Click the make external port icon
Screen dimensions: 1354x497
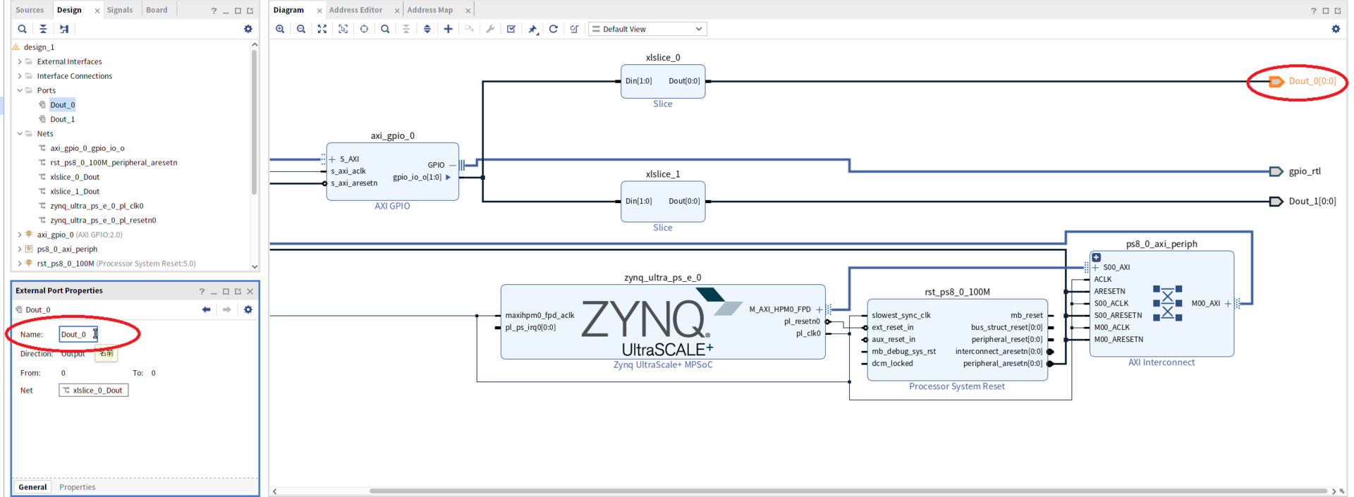469,29
